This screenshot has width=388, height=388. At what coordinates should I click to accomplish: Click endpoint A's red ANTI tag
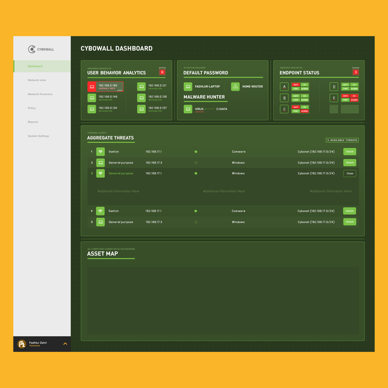(296, 85)
